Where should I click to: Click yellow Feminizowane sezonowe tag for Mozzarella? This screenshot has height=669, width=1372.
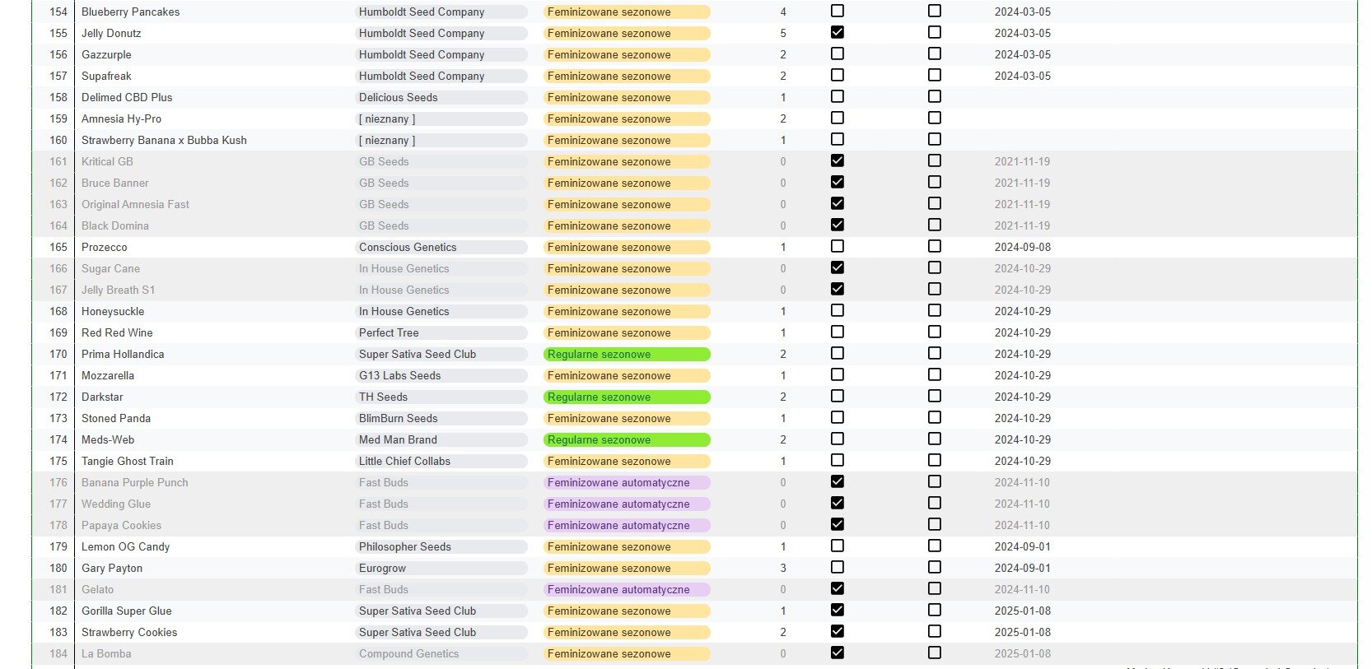(x=627, y=375)
